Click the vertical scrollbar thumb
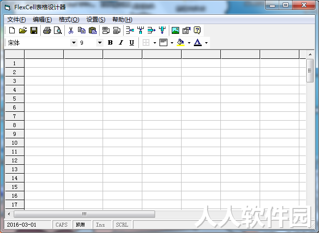This screenshot has width=319, height=233. (x=310, y=71)
